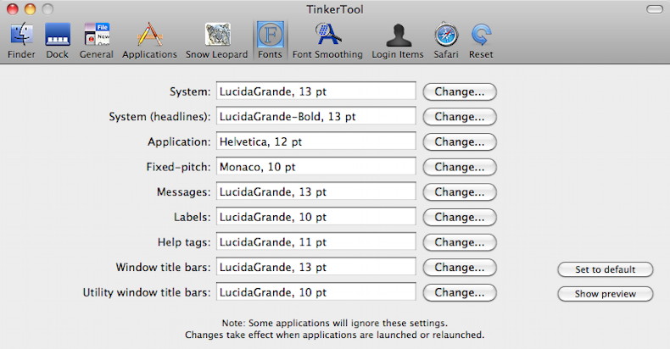Open Font Smoothing settings
Image resolution: width=670 pixels, height=349 pixels.
pyautogui.click(x=327, y=41)
